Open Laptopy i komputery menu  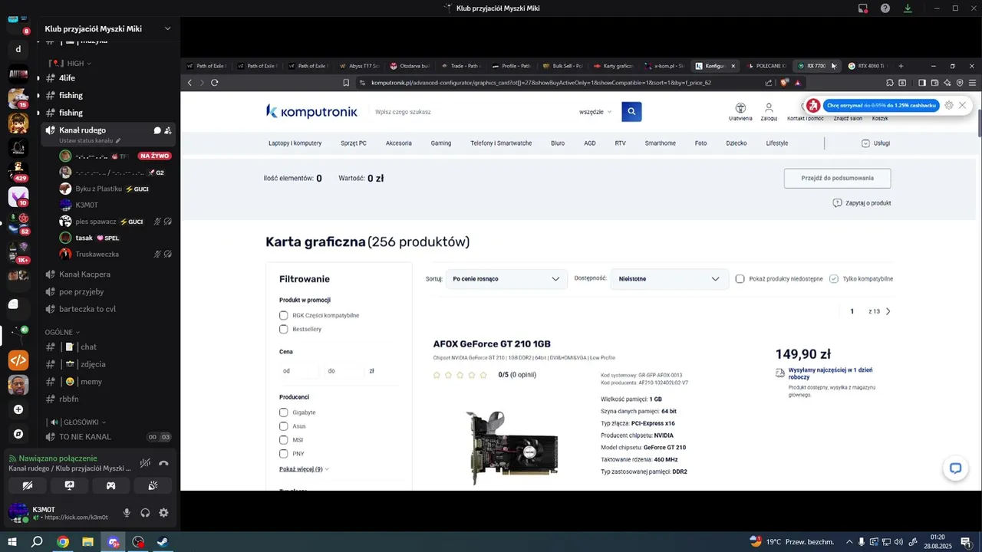[295, 143]
